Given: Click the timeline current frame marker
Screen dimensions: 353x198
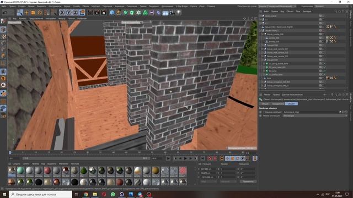Looking at the screenshot, I should [x=10, y=152].
